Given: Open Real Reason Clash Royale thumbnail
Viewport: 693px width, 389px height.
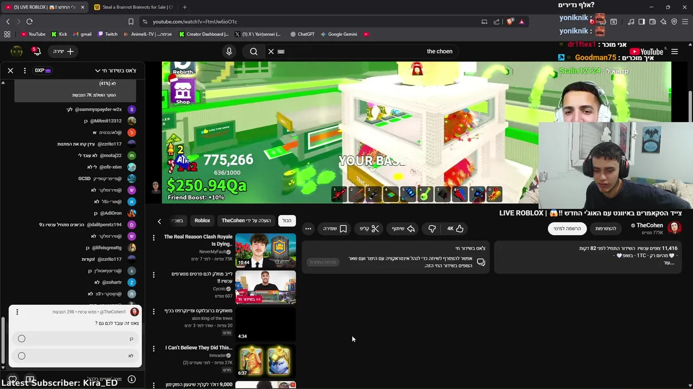Looking at the screenshot, I should (265, 250).
